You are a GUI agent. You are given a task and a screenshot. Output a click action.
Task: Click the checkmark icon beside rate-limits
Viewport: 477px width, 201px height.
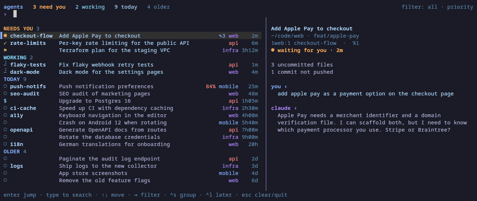tap(5, 43)
